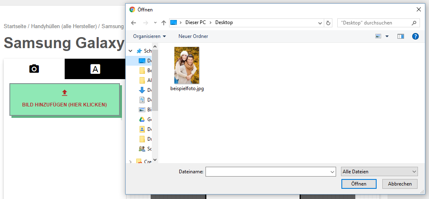Click the search magnifier icon

click(414, 23)
